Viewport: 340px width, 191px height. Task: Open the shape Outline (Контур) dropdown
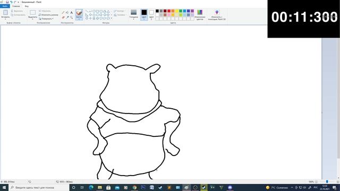coord(120,11)
